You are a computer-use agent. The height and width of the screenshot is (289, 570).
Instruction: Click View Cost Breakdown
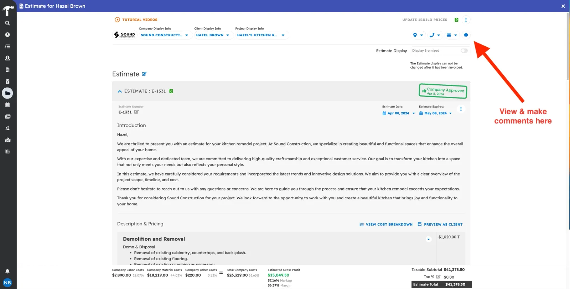point(386,225)
